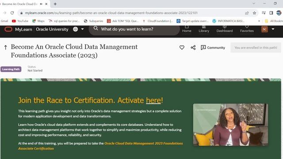This screenshot has width=283, height=159.
Task: Click the SC user avatar
Action: point(264,29)
